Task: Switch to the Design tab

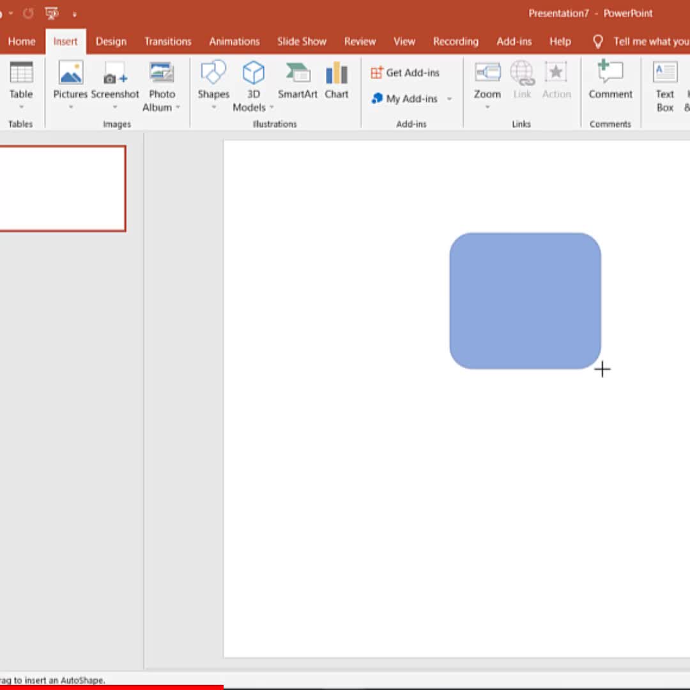Action: click(111, 42)
